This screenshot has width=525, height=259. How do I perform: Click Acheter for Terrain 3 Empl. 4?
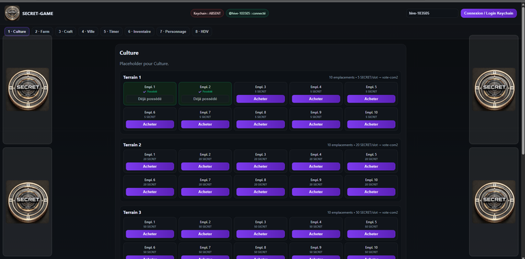click(316, 234)
